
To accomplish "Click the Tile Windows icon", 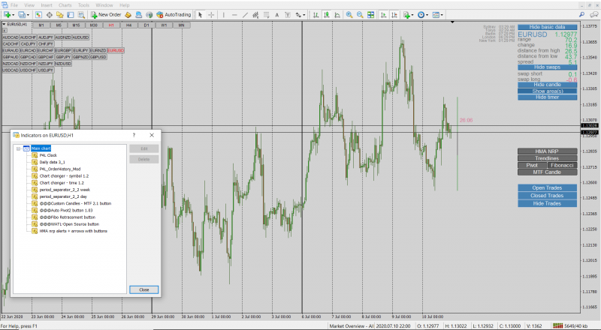I will (x=370, y=14).
